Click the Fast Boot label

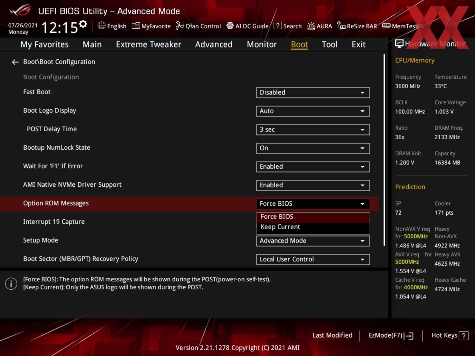(37, 92)
